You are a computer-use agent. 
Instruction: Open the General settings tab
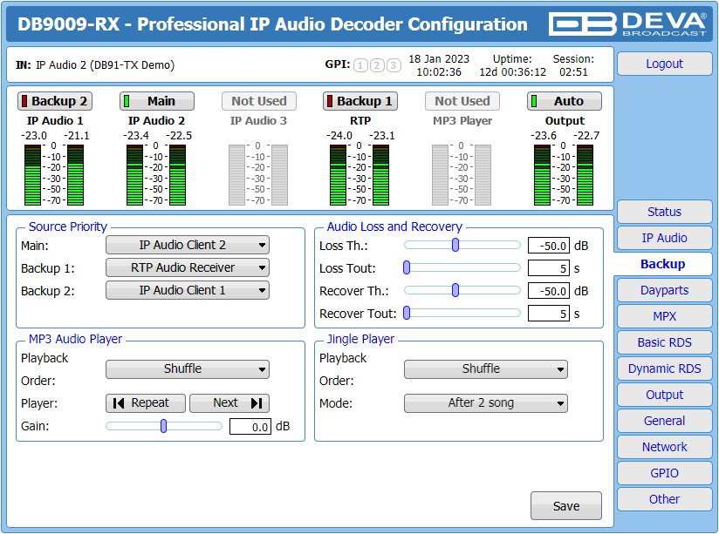pyautogui.click(x=664, y=421)
